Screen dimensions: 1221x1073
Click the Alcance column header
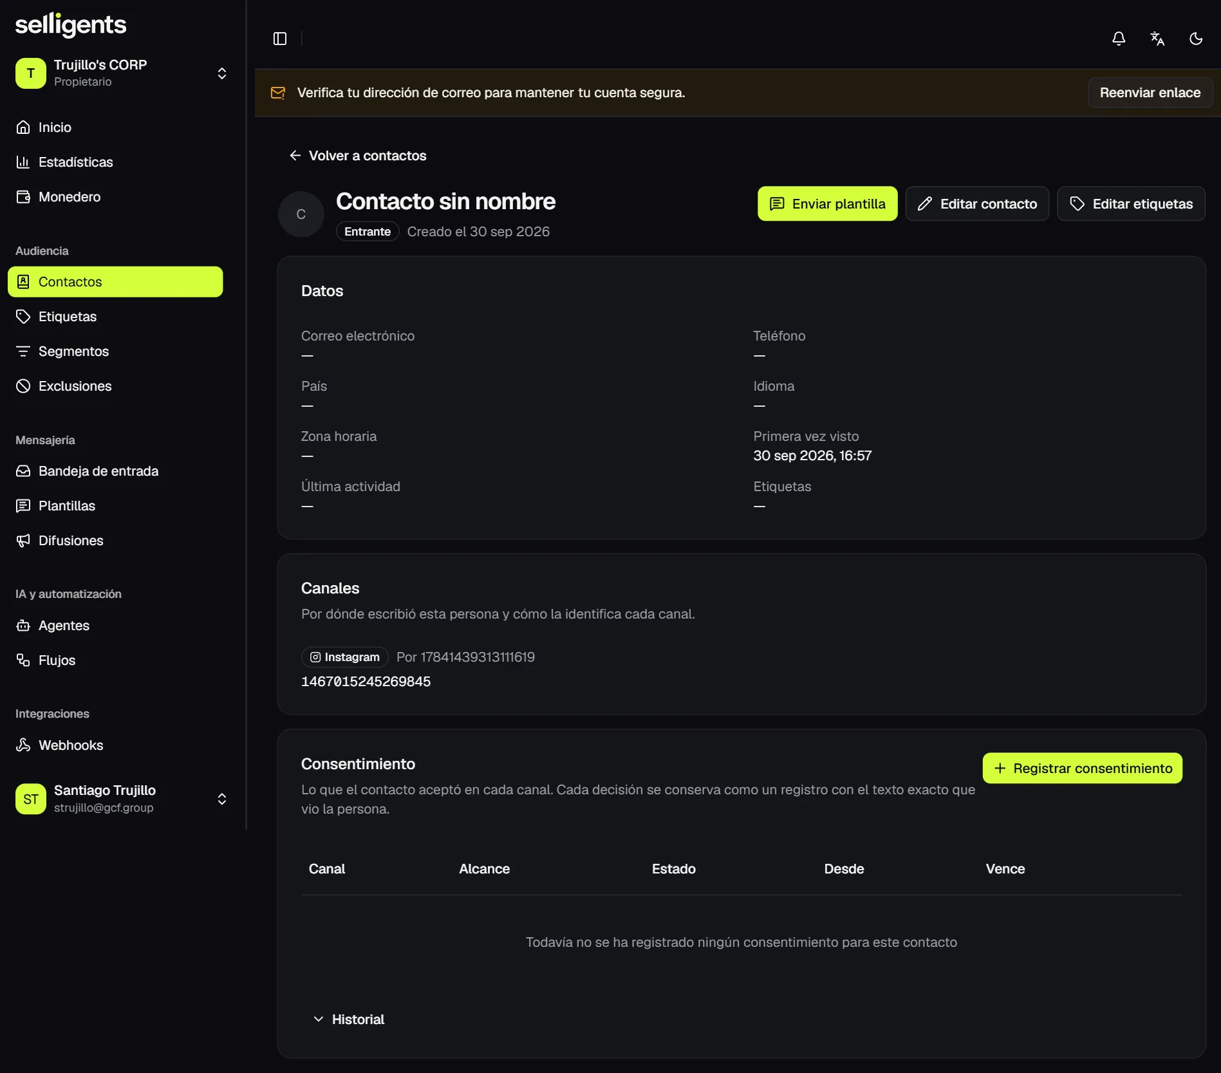pos(485,869)
